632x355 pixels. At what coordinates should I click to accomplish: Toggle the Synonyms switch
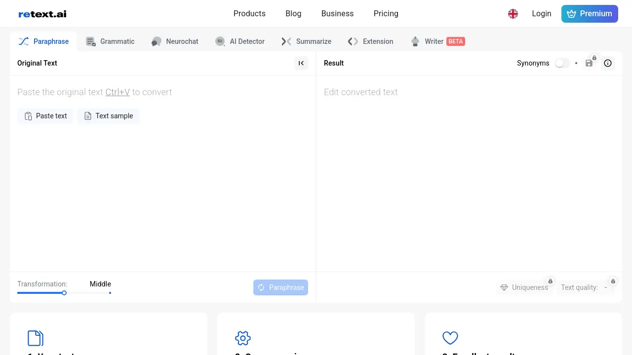tap(562, 63)
